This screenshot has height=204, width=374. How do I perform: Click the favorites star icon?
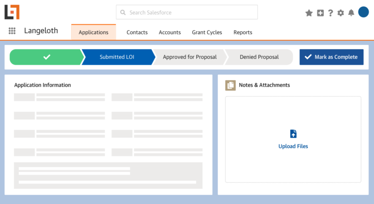(309, 13)
